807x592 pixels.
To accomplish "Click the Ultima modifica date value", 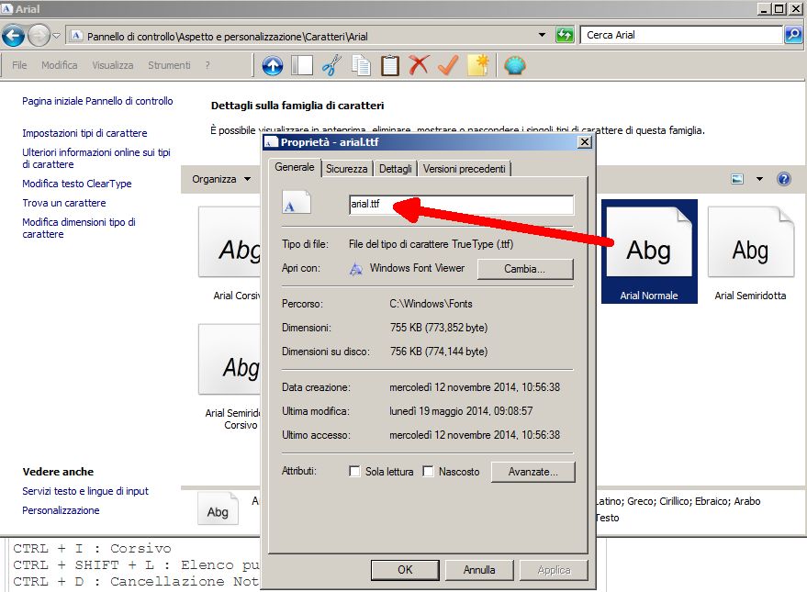I will click(461, 411).
